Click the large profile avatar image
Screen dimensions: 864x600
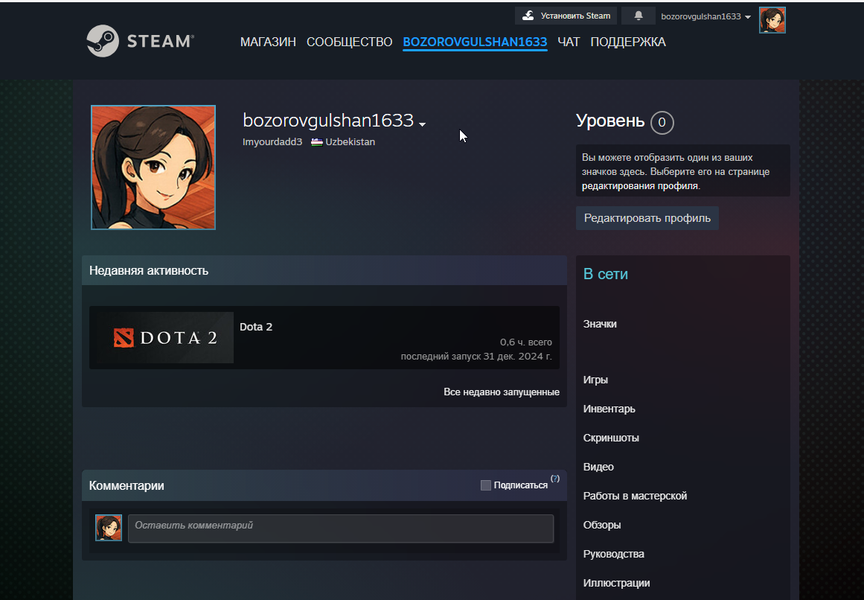153,167
